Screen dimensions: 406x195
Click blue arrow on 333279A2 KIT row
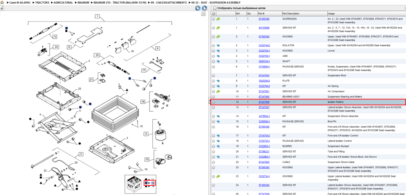click(218, 86)
